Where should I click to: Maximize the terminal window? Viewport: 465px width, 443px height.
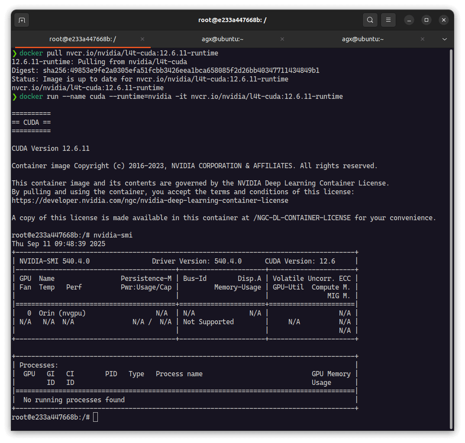tap(426, 20)
